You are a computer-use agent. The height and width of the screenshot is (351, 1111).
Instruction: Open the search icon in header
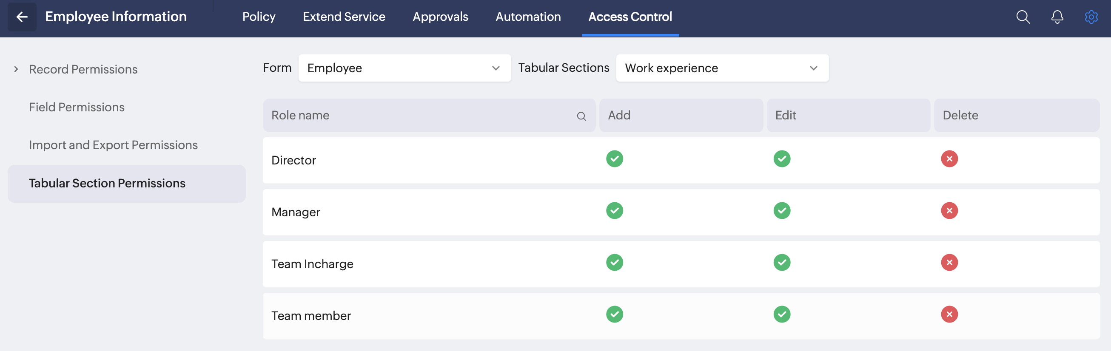pyautogui.click(x=1023, y=17)
